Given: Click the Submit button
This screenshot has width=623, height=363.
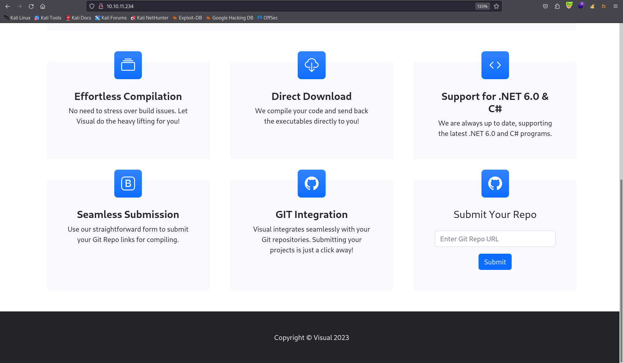Looking at the screenshot, I should tap(495, 262).
